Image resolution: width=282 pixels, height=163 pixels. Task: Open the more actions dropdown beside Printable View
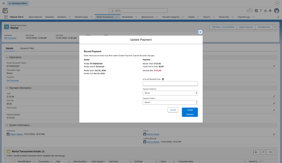[275, 27]
